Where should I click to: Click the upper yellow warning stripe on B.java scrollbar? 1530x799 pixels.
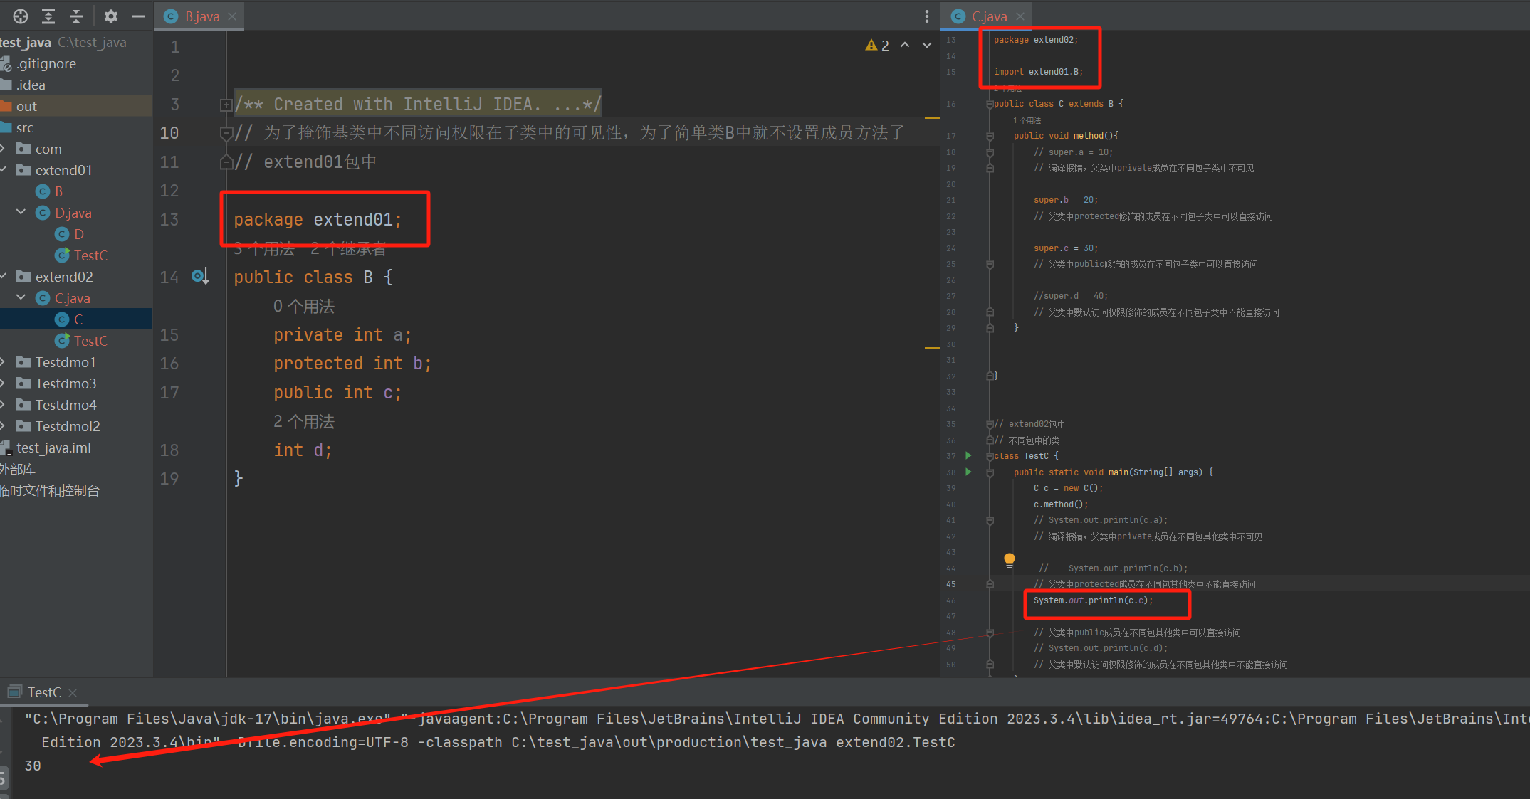tap(932, 117)
